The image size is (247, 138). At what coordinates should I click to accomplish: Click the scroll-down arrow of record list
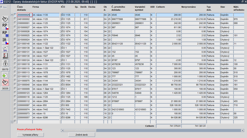pos(12,122)
